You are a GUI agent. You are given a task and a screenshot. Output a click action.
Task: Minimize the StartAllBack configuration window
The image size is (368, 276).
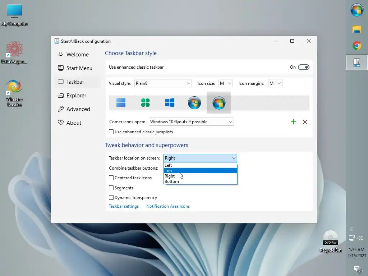[276, 41]
